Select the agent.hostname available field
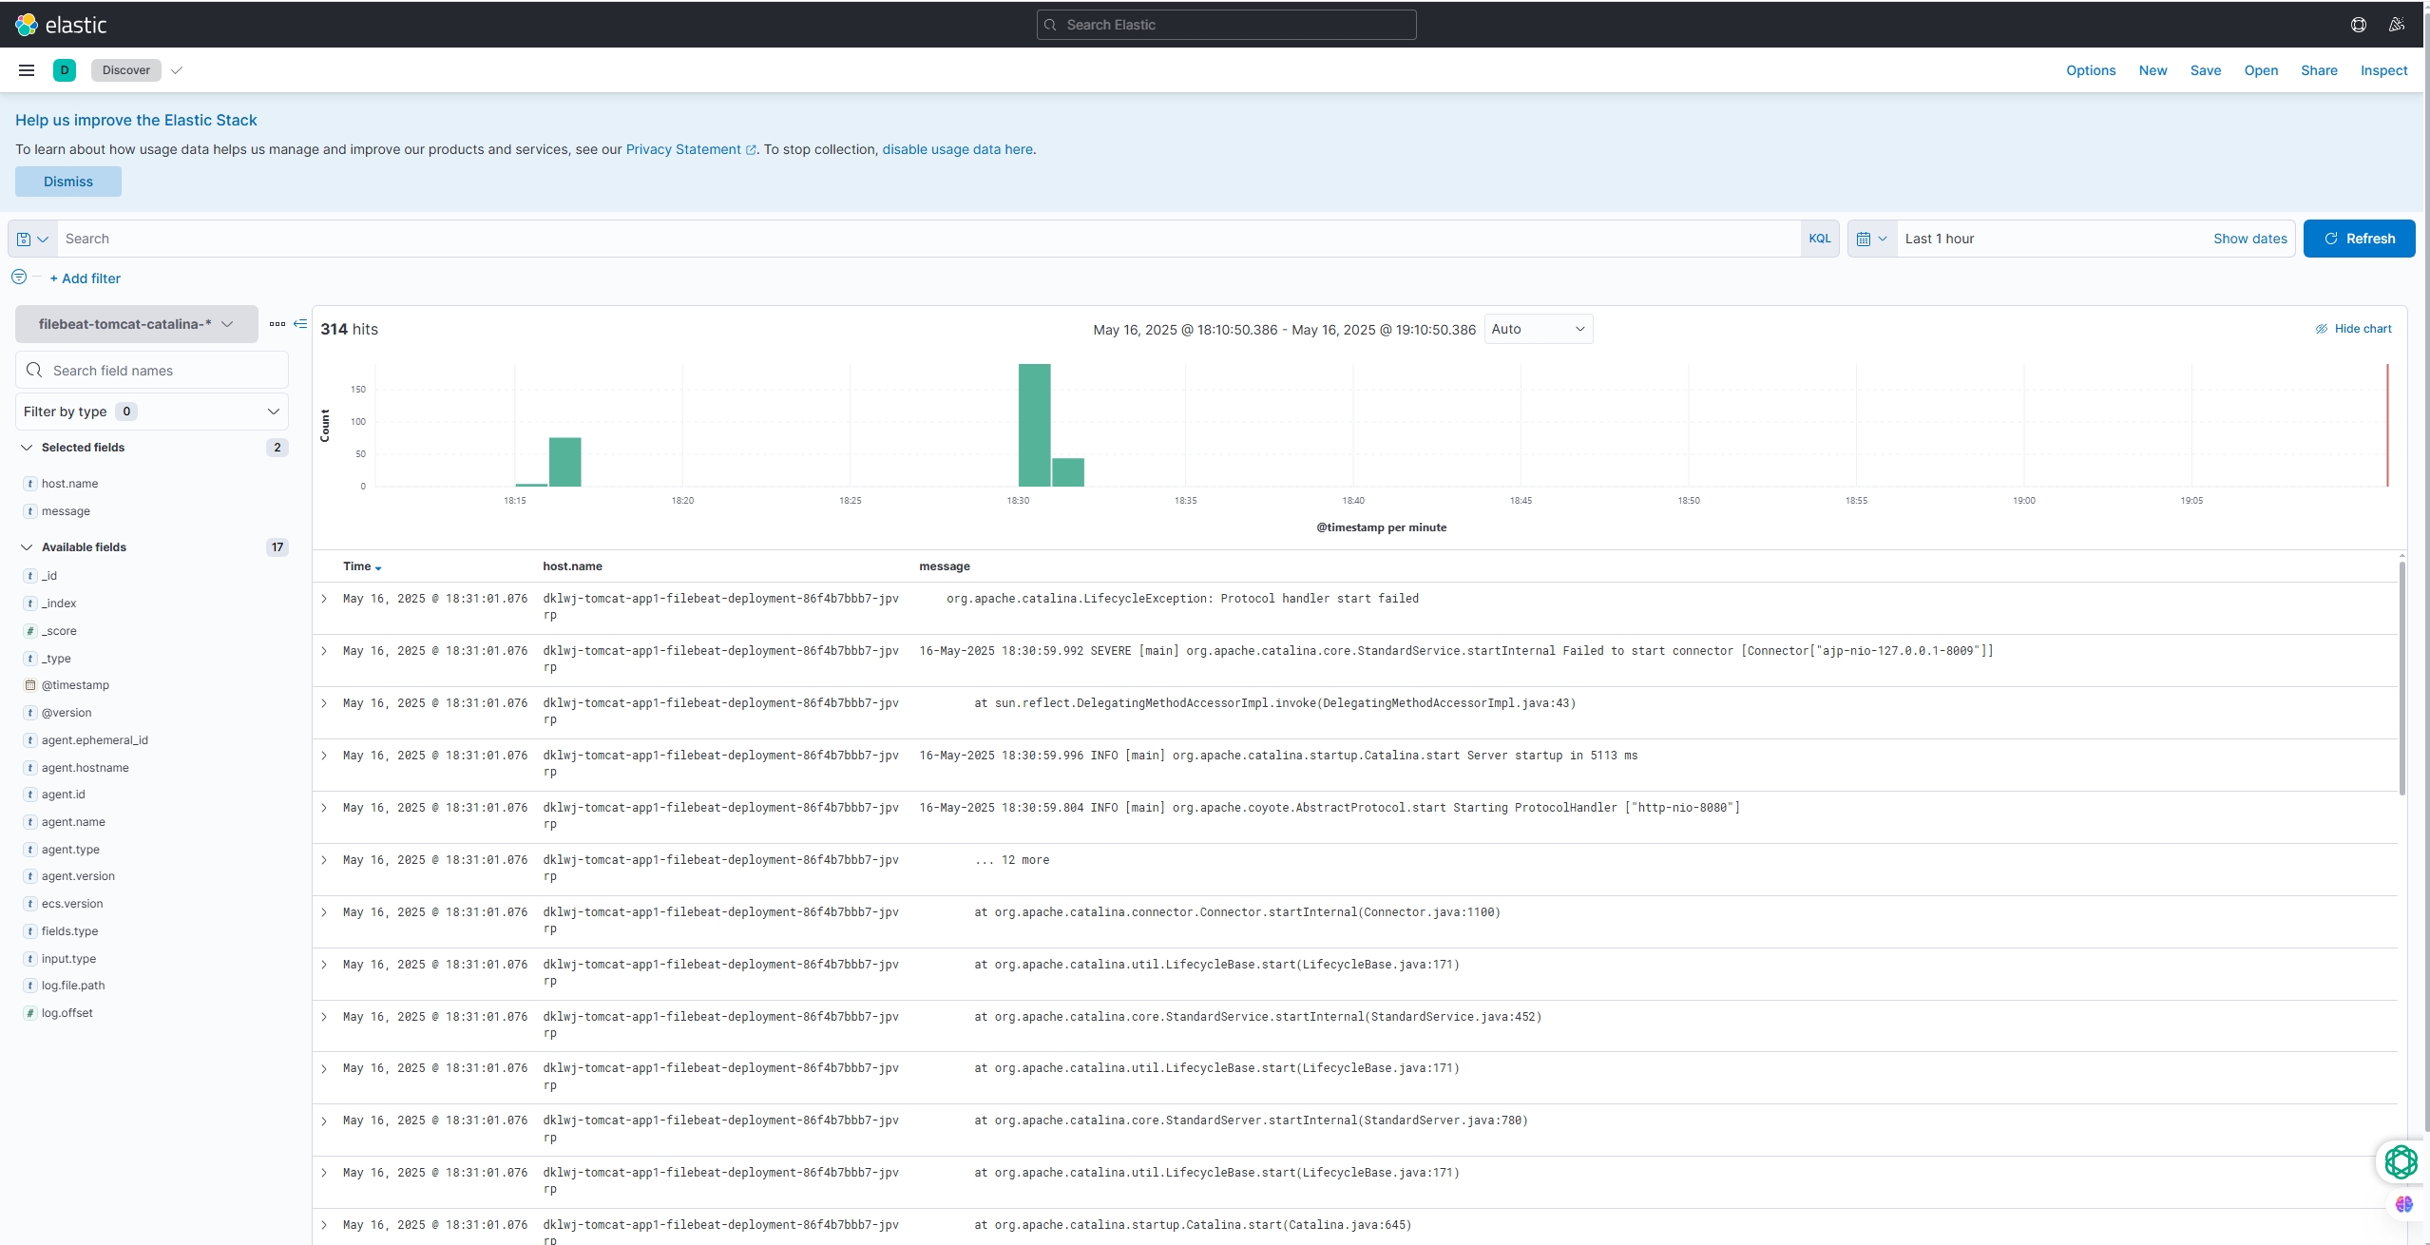The image size is (2430, 1245). (x=85, y=768)
